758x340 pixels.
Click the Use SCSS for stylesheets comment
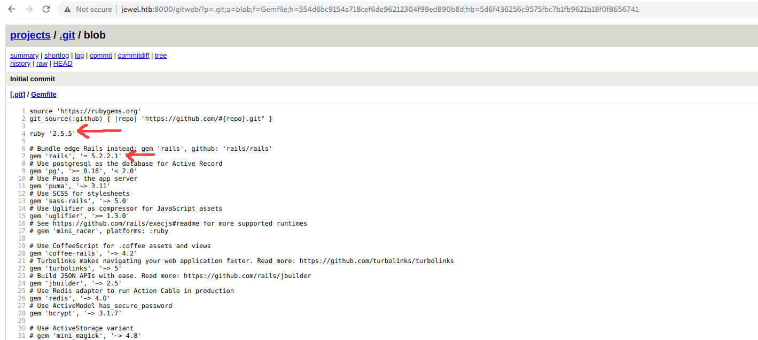click(80, 194)
